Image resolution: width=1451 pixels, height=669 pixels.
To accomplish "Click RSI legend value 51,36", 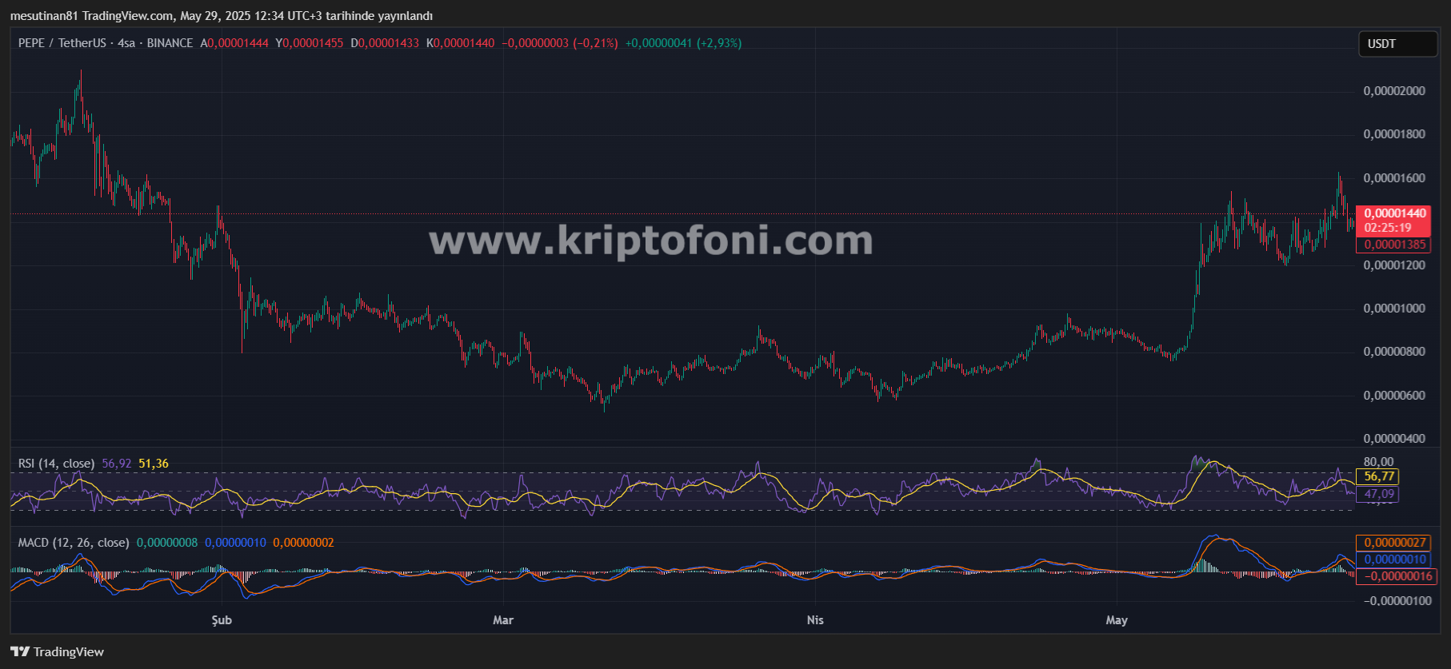I will (x=154, y=464).
